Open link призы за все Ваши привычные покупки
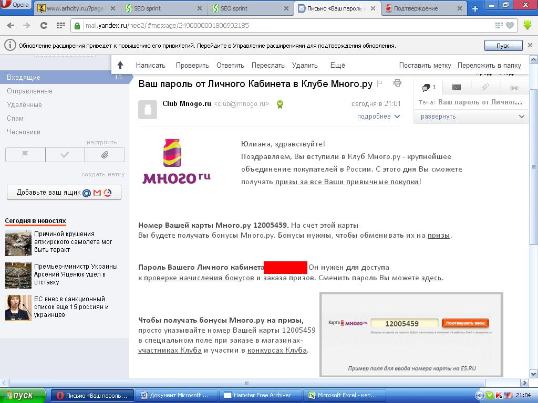Screen dimensions: 538x403 pos(347,182)
